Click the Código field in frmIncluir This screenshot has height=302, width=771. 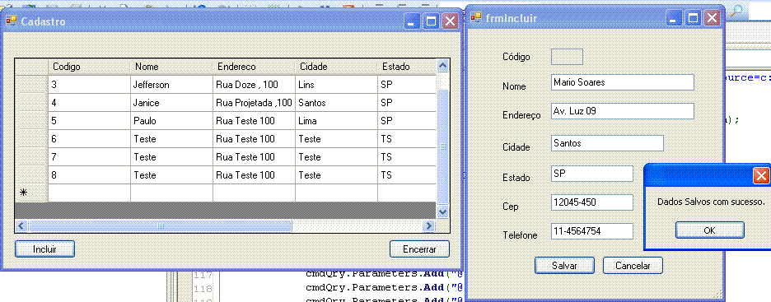[x=567, y=57]
